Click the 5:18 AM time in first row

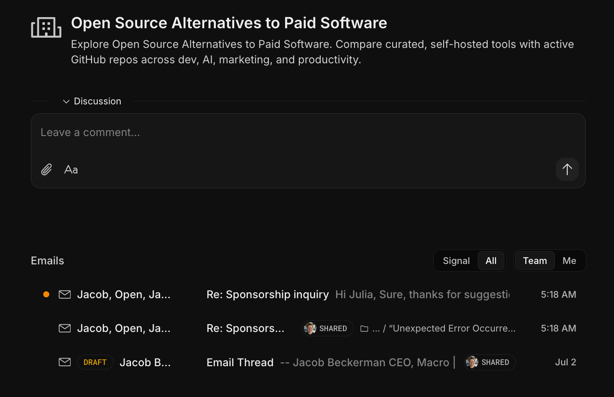[x=558, y=294]
